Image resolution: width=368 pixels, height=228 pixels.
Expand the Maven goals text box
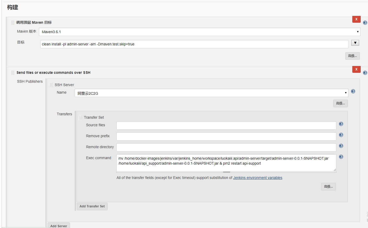point(355,43)
